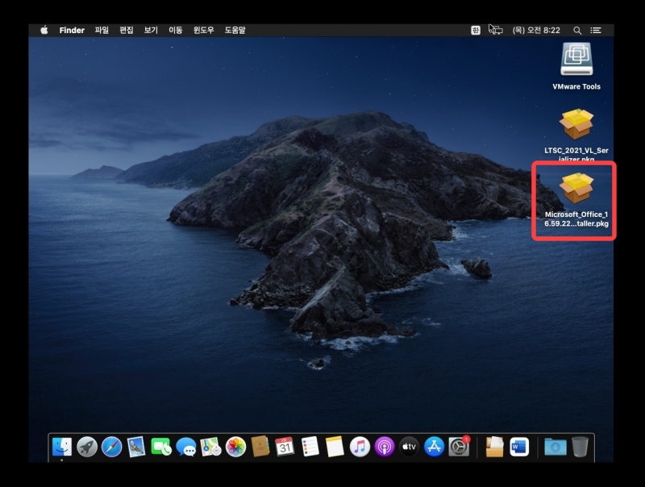Launch FaceTime from the dock
Image resolution: width=645 pixels, height=487 pixels.
pos(160,447)
